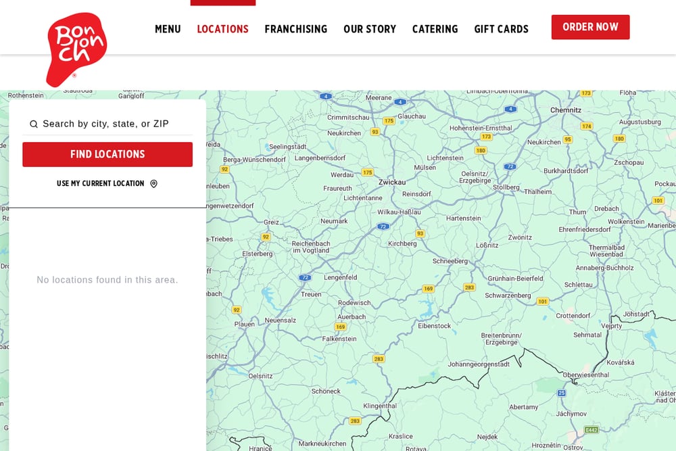Open the Menu page
Viewport: 676px width, 451px height.
168,29
